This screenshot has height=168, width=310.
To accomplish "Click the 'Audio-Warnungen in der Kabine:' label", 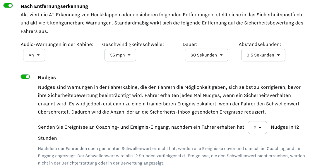I will 57,45.
